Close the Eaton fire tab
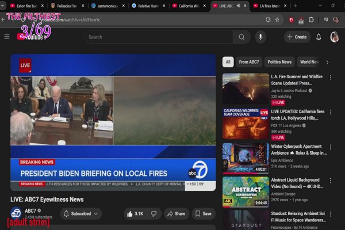 point(43,6)
